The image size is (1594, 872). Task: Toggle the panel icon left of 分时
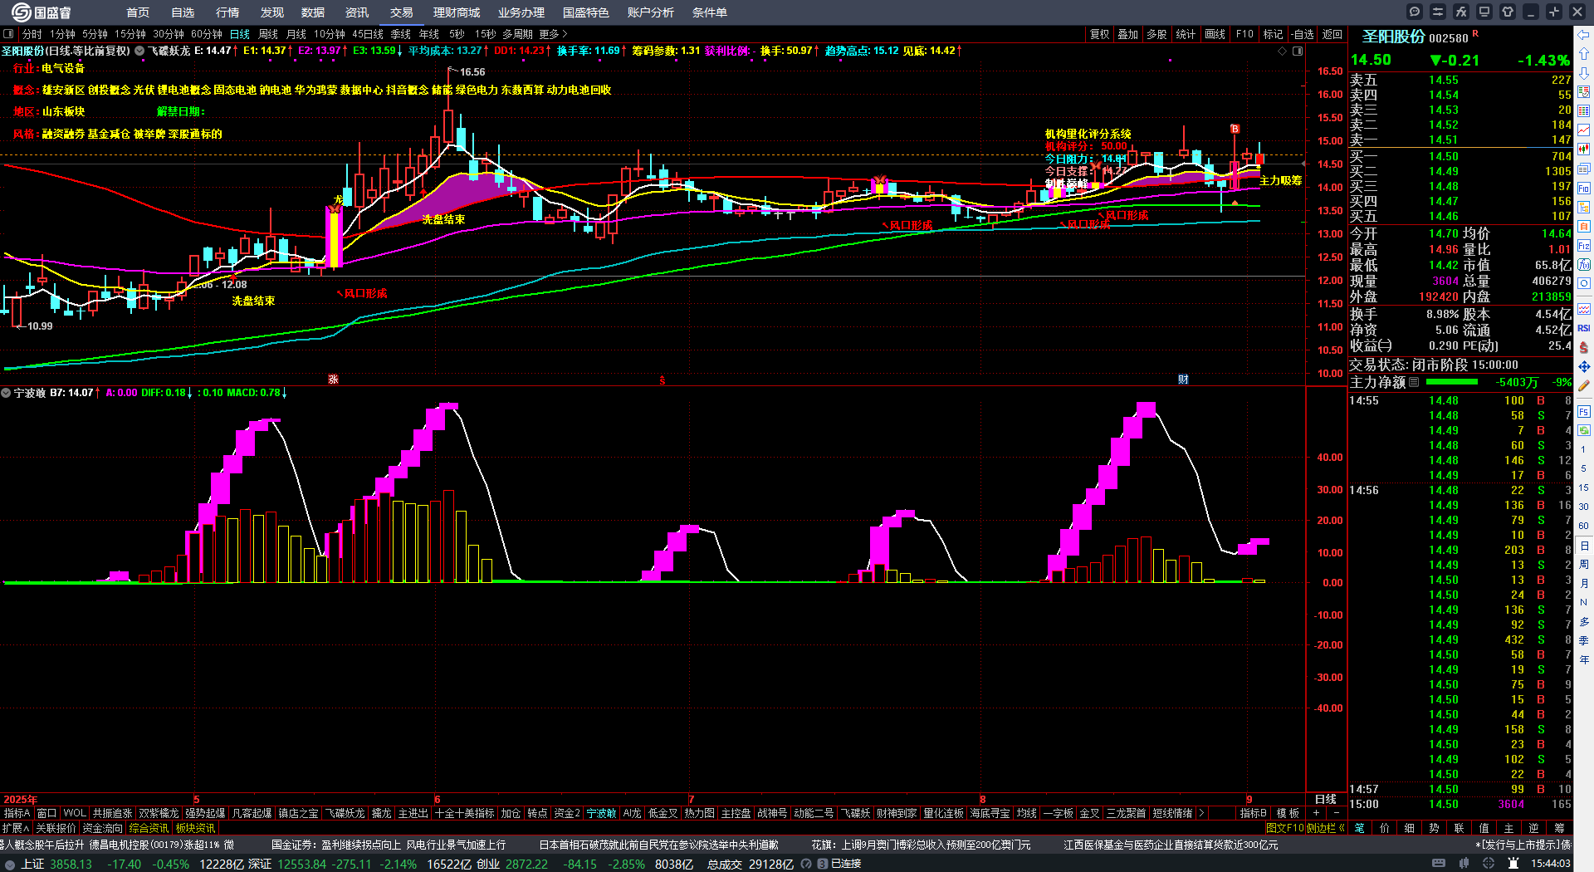tap(8, 34)
